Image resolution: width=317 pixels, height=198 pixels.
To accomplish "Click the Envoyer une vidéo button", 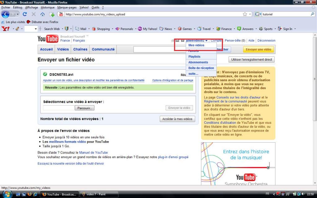I will click(x=258, y=49).
